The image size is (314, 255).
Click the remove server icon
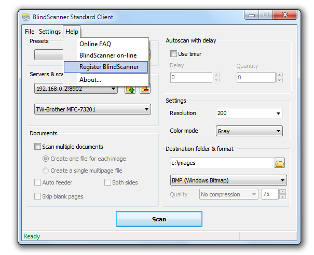[x=145, y=90]
